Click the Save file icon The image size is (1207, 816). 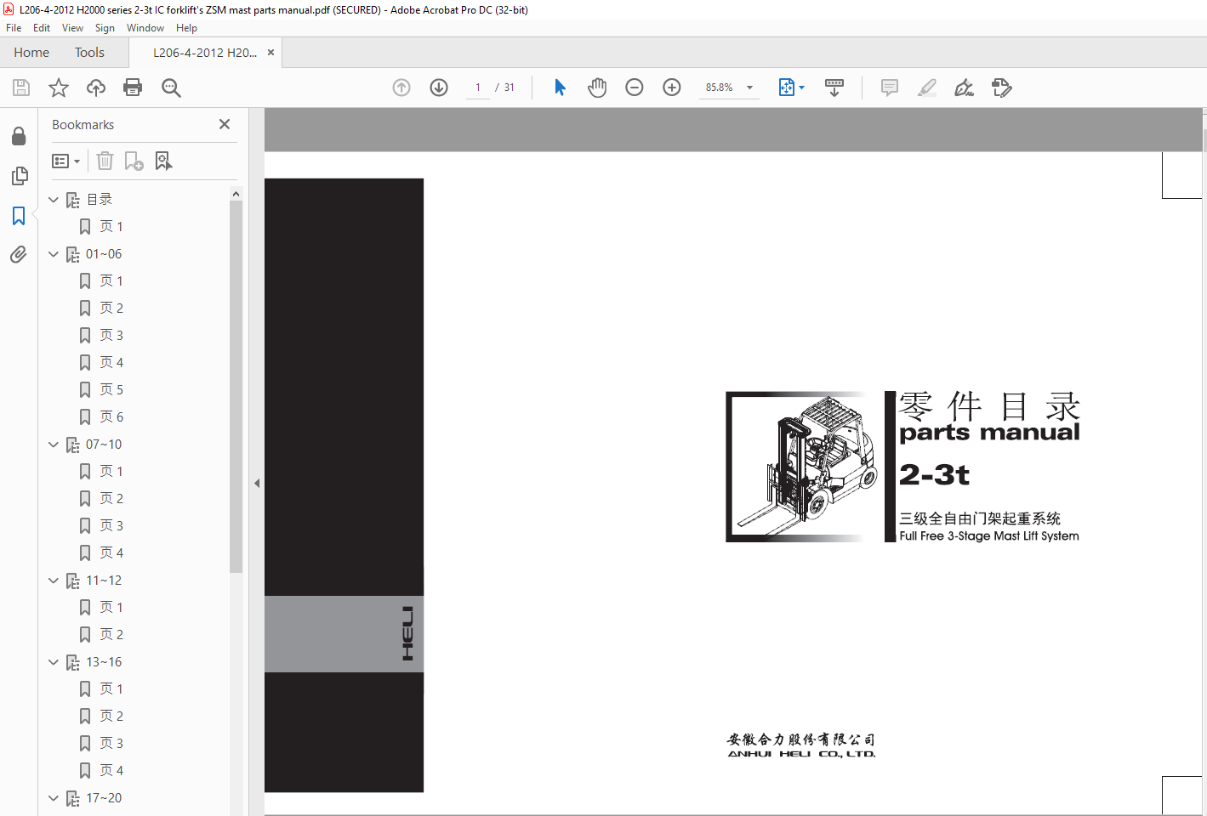click(21, 88)
